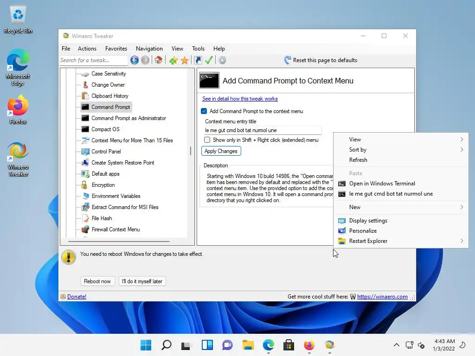The width and height of the screenshot is (475, 356).
Task: Open the Donate! link
Action: click(x=77, y=297)
